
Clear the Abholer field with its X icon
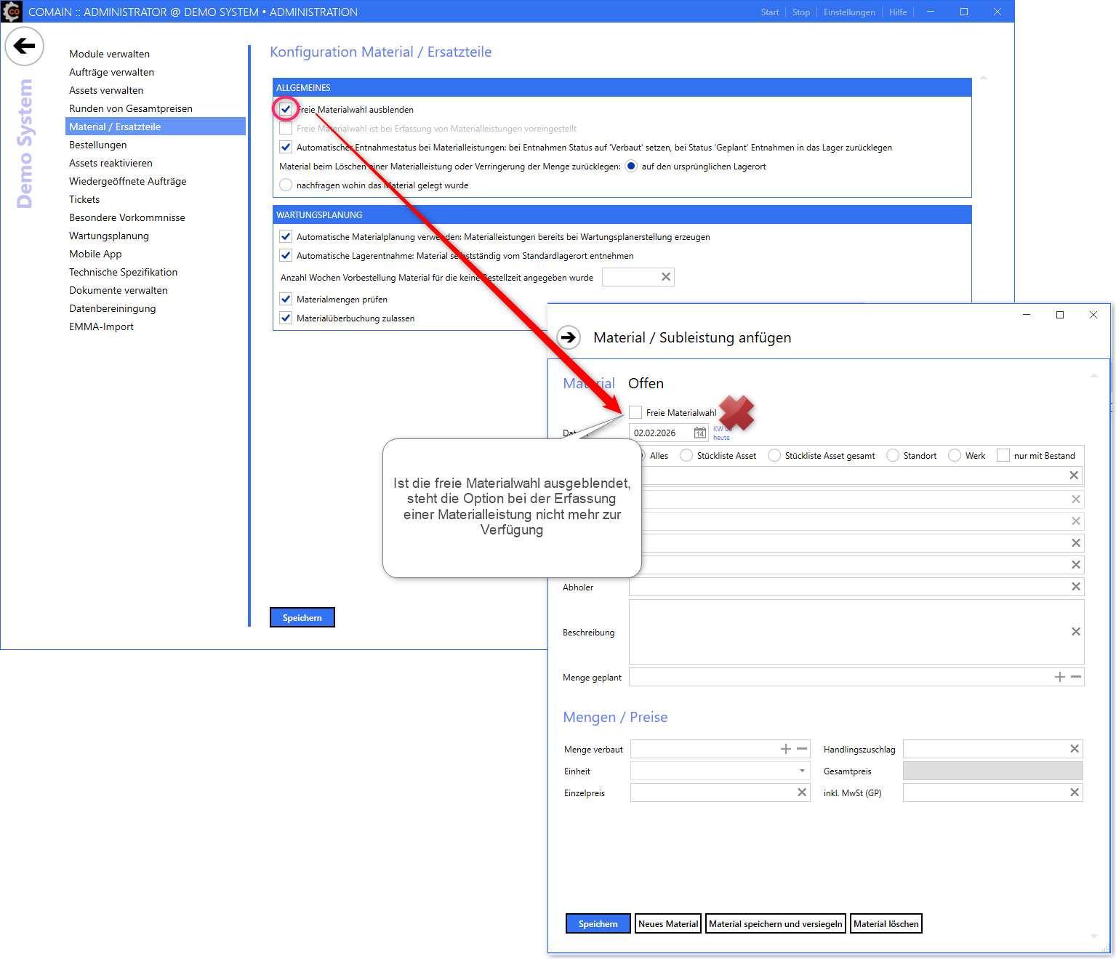click(x=1075, y=587)
